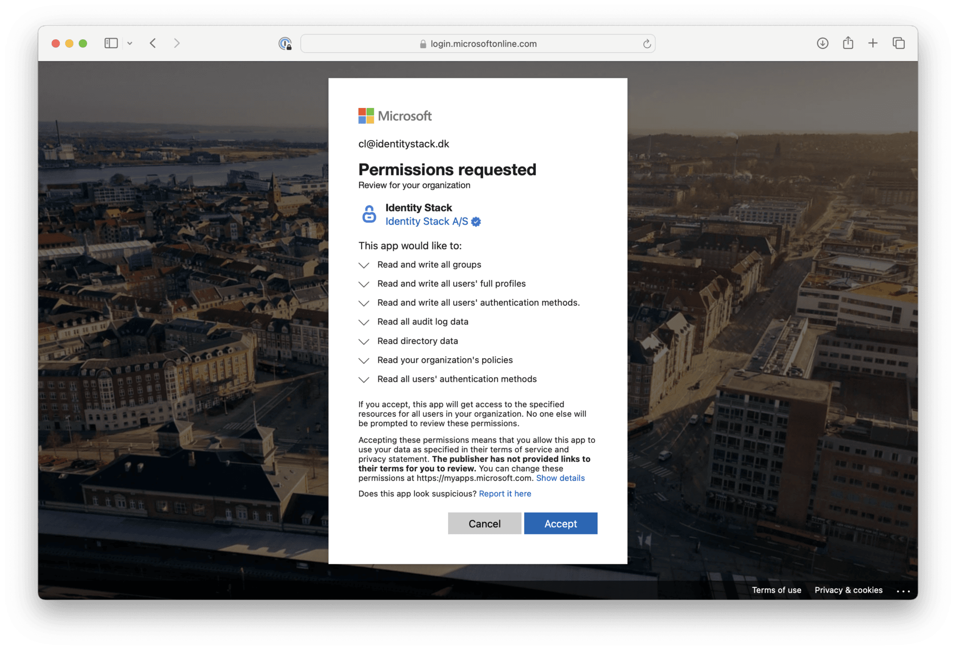The image size is (956, 650).
Task: Cancel the permissions request
Action: pos(484,523)
